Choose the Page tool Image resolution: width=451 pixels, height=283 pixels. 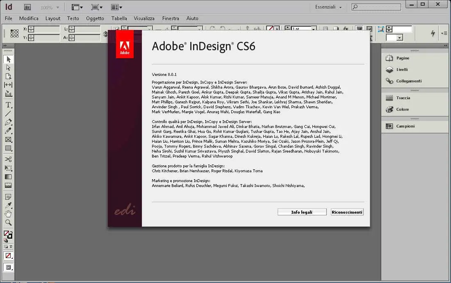[8, 76]
